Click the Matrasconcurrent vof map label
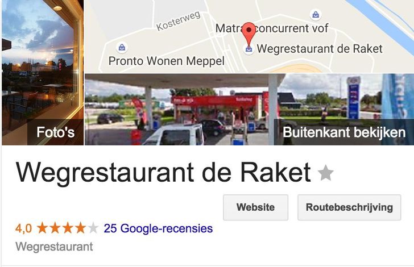Image resolution: width=414 pixels, height=267 pixels. 272,28
